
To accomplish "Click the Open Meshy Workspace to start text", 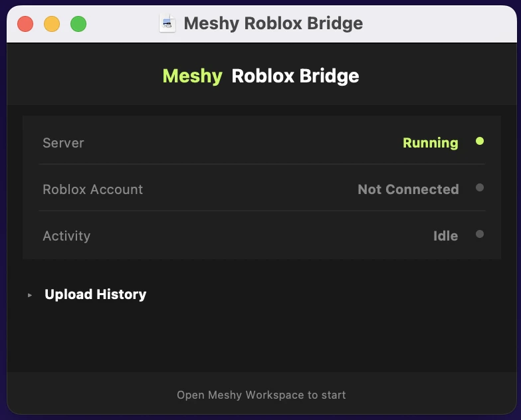I will [x=261, y=395].
